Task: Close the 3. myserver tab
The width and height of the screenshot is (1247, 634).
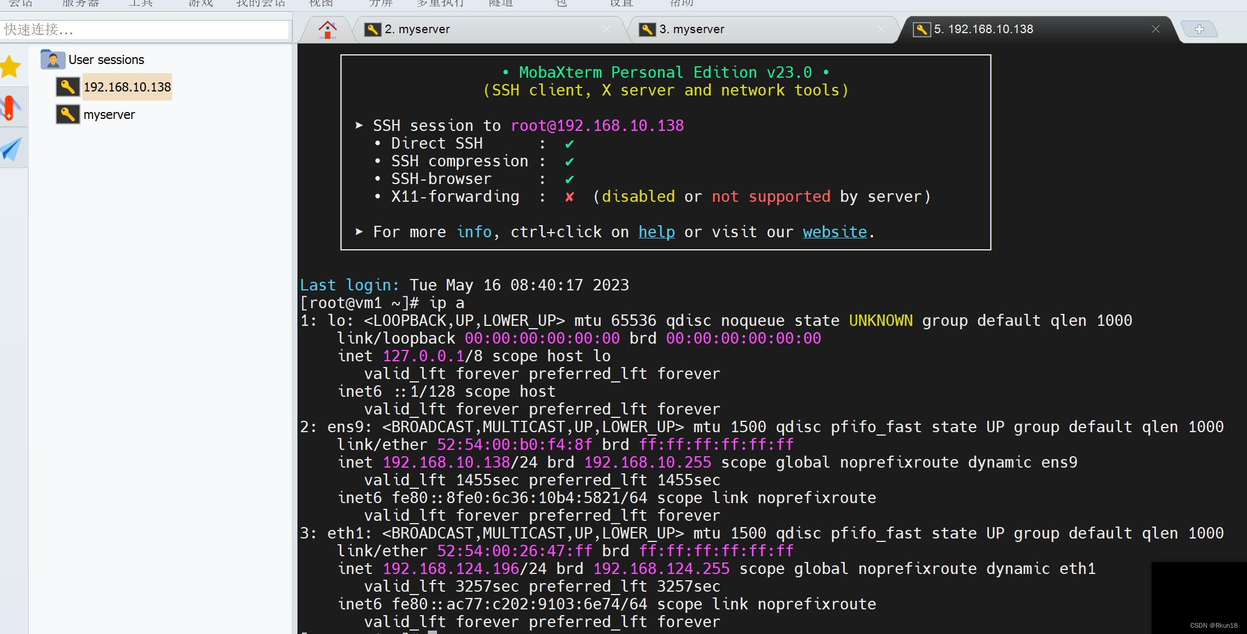Action: point(881,29)
